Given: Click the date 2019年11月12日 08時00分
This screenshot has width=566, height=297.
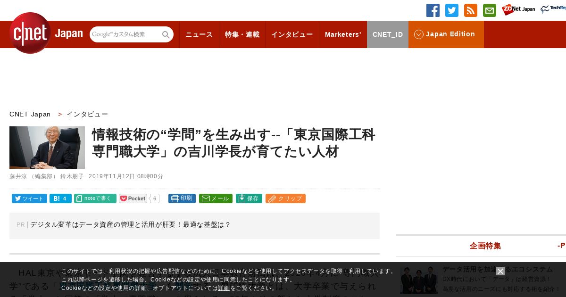Looking at the screenshot, I should pyautogui.click(x=126, y=176).
